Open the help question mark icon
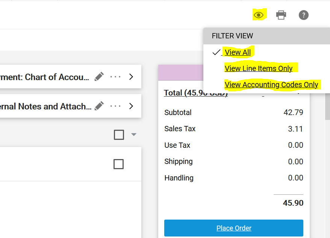Screen dimensions: 330x238 coord(303,15)
